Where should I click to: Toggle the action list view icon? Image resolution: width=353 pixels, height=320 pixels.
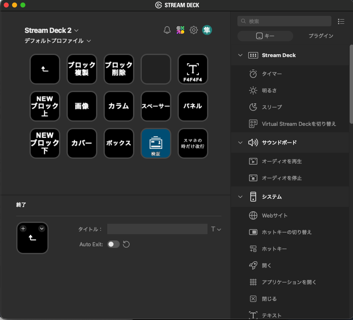[x=341, y=21]
